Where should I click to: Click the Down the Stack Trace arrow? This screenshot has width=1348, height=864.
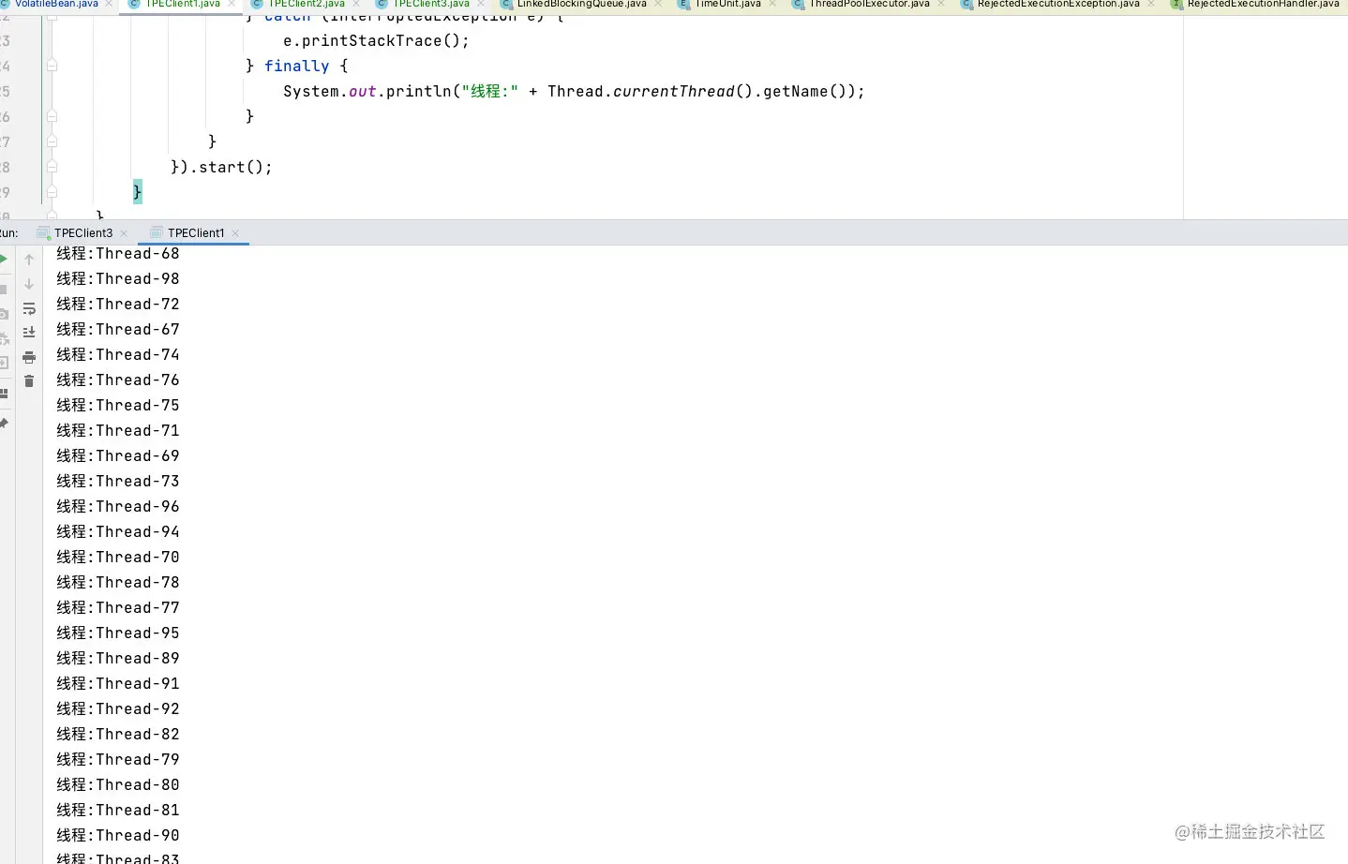point(29,284)
